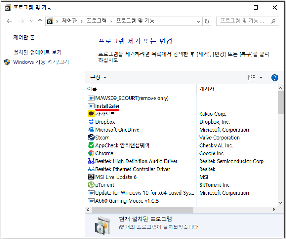Select A660 Gaming Mouse v1.0.8 entry
This screenshot has height=239, width=286.
[127, 201]
